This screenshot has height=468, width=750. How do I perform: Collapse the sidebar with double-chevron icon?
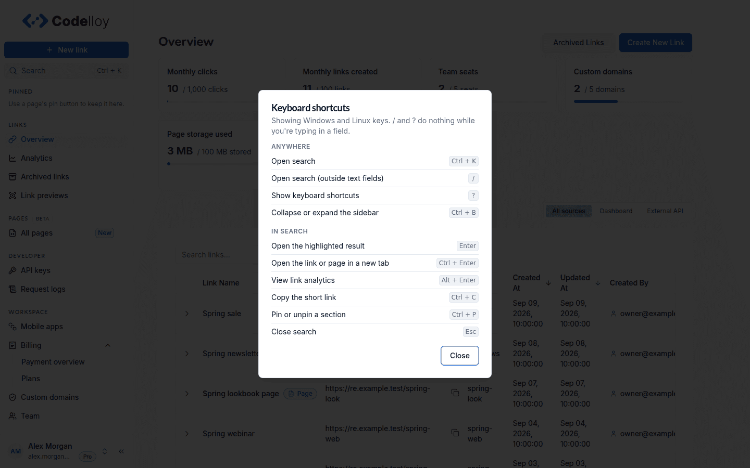pos(121,451)
